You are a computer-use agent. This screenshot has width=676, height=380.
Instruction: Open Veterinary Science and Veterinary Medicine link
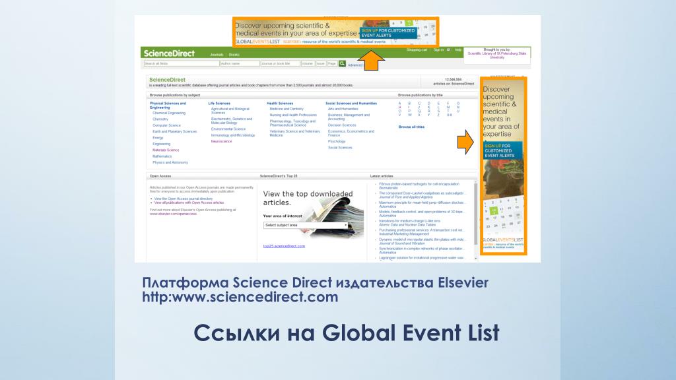(295, 133)
